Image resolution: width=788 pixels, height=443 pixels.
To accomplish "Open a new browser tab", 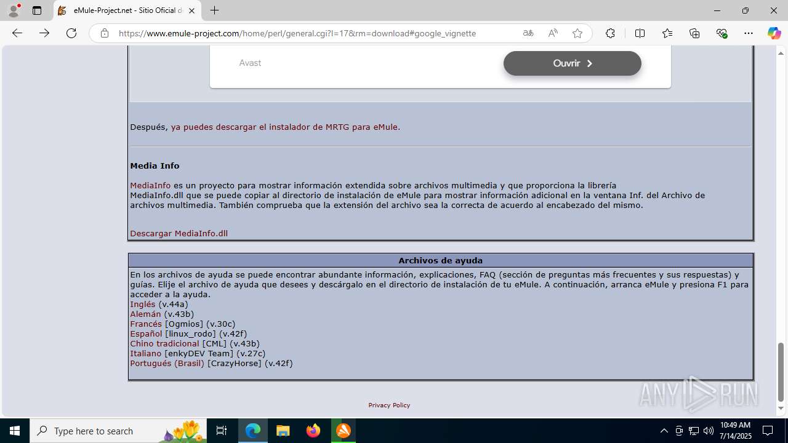I will (x=214, y=10).
